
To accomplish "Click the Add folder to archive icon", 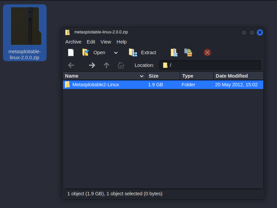I will tap(188, 53).
